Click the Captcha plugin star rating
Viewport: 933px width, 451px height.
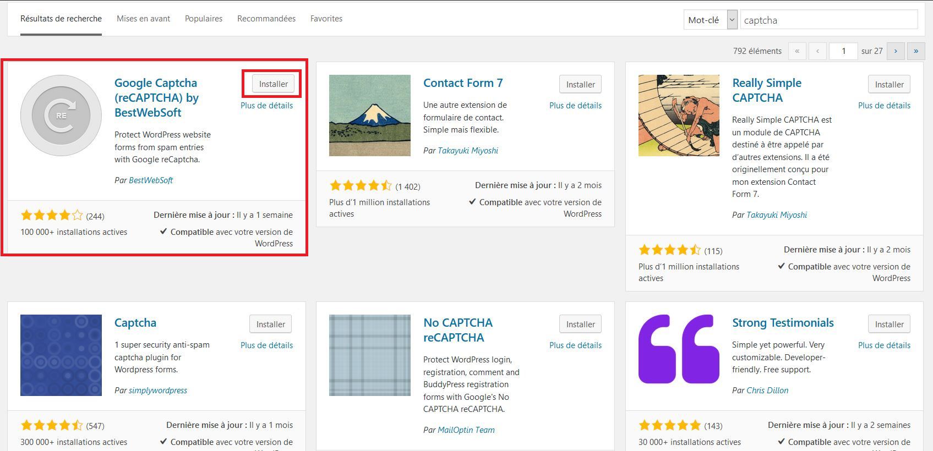(52, 425)
